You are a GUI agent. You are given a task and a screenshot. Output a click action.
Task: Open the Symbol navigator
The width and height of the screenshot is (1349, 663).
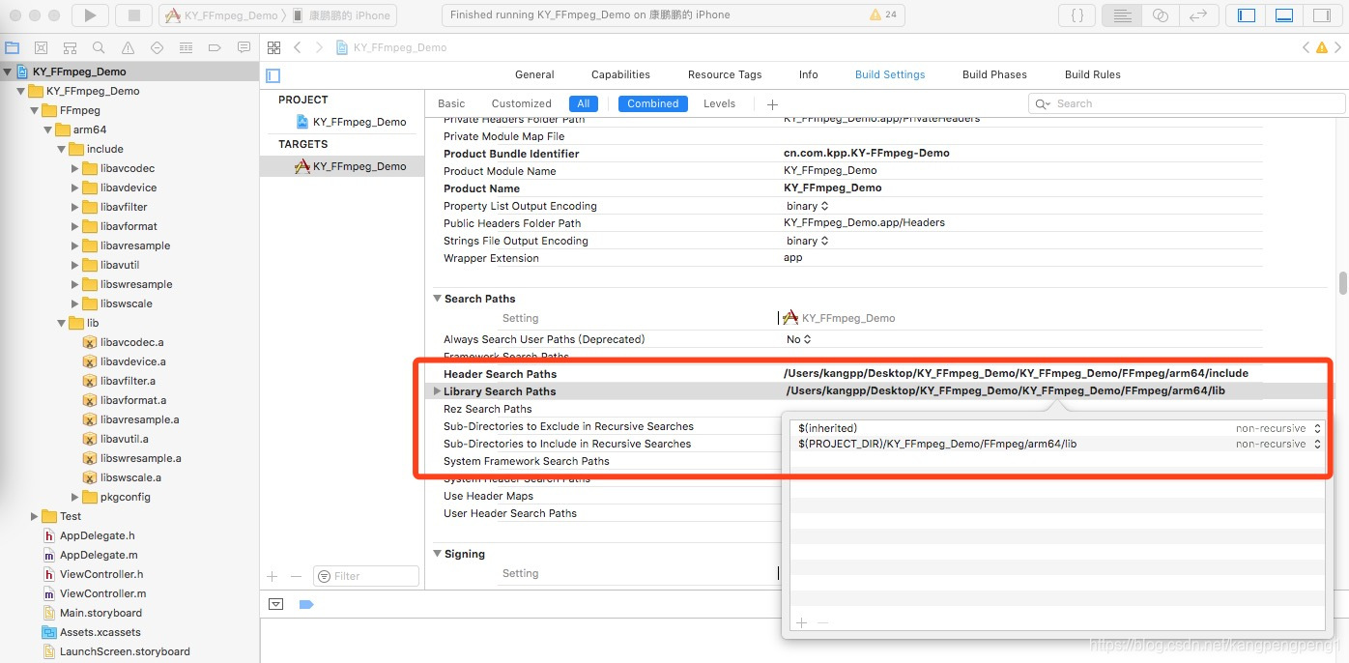pyautogui.click(x=70, y=47)
